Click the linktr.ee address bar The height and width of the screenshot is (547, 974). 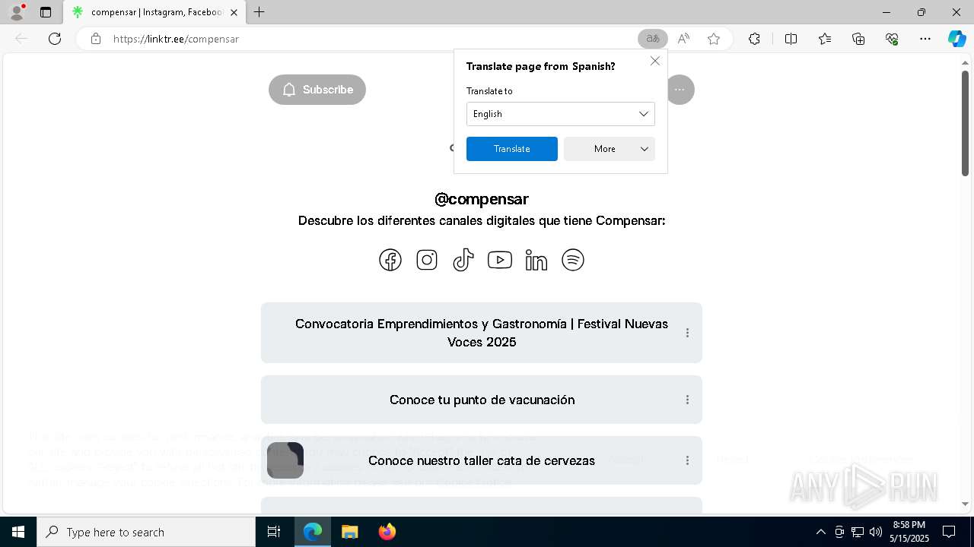(x=365, y=39)
